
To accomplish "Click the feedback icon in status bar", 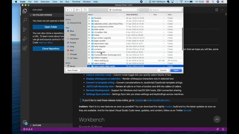I will [217, 129].
